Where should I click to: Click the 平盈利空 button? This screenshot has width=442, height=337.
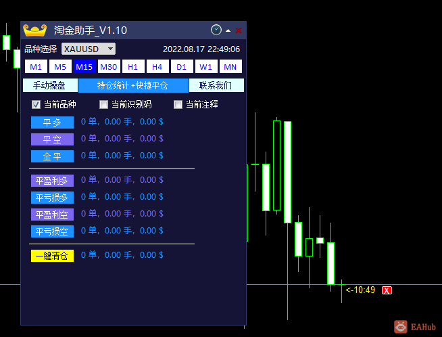pyautogui.click(x=52, y=215)
